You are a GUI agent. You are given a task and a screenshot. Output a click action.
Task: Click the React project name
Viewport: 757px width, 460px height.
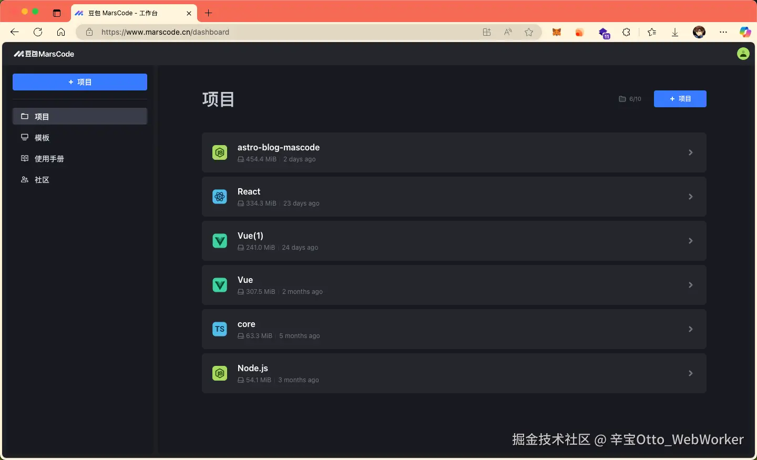pyautogui.click(x=249, y=191)
